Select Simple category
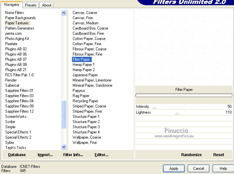The width and height of the screenshot is (234, 174). pyautogui.click(x=10, y=127)
